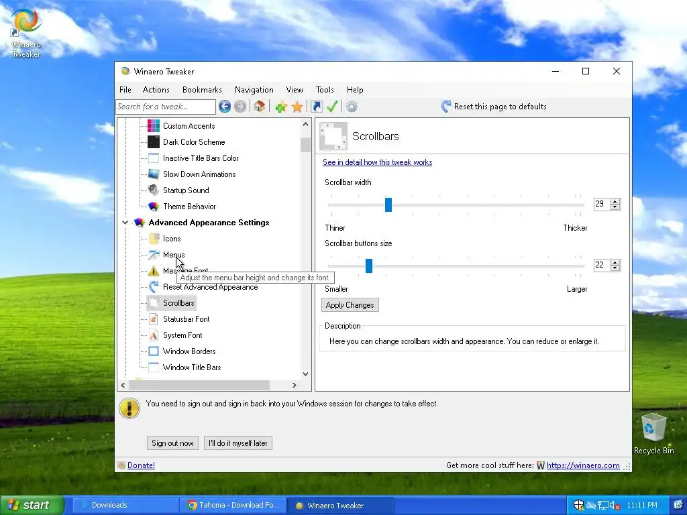This screenshot has width=687, height=515.
Task: Click the Reset Advanced Appearance arrow icon
Action: (154, 287)
